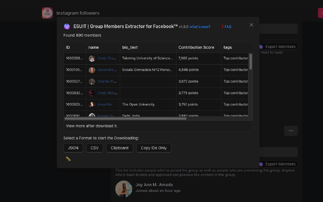Copy member data with Clipboard button

point(120,148)
